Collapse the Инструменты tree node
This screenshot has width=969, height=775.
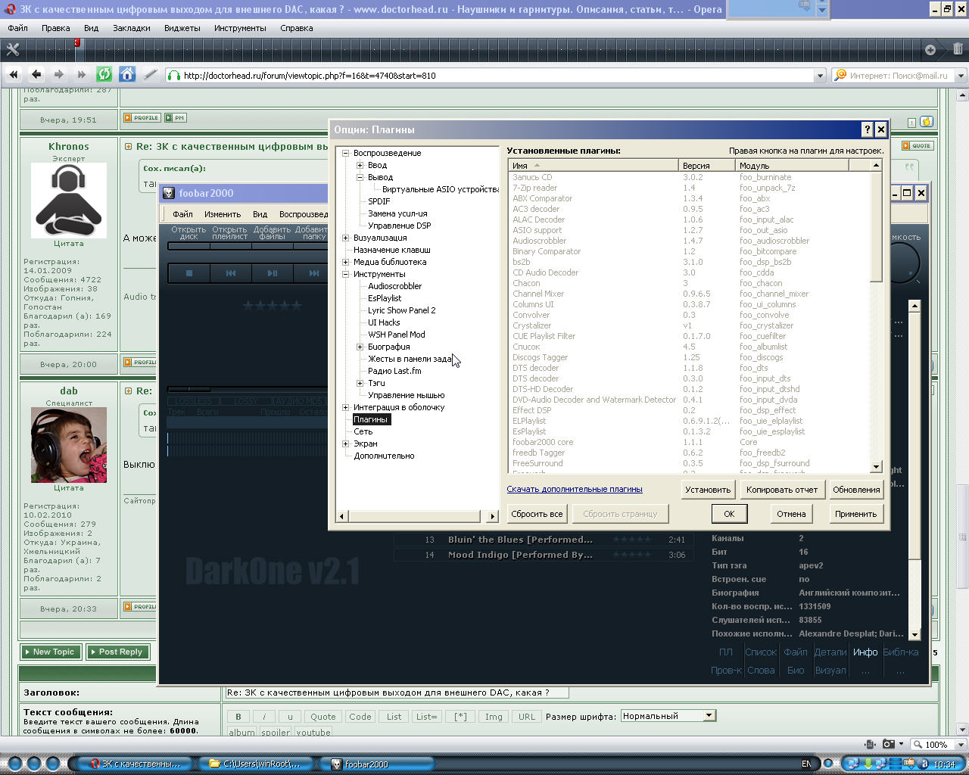[x=345, y=274]
